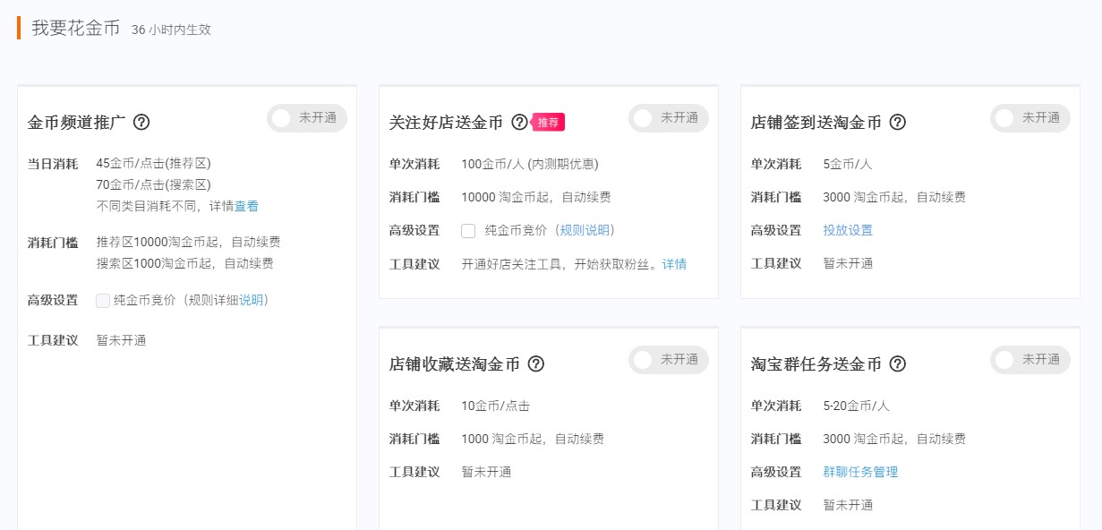Enable the 店铺收藏送淘金币 switch
Image resolution: width=1102 pixels, height=530 pixels.
point(667,359)
